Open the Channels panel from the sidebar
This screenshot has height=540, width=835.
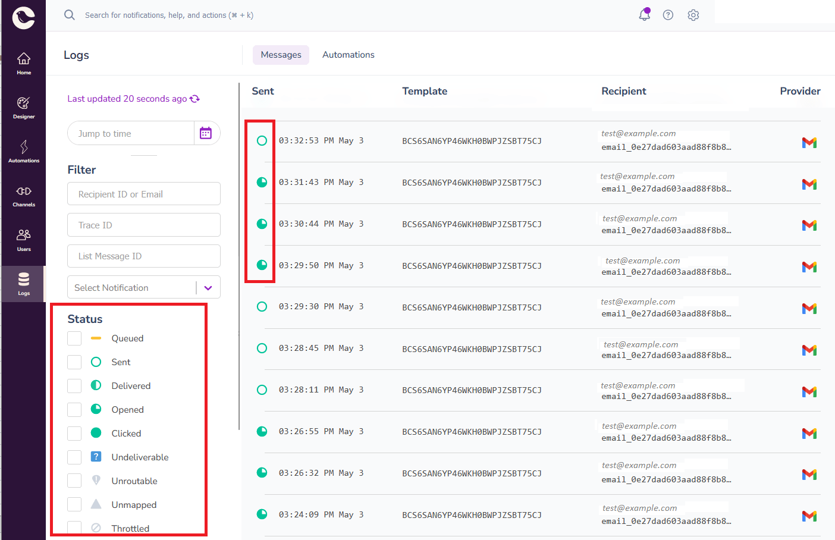click(23, 195)
